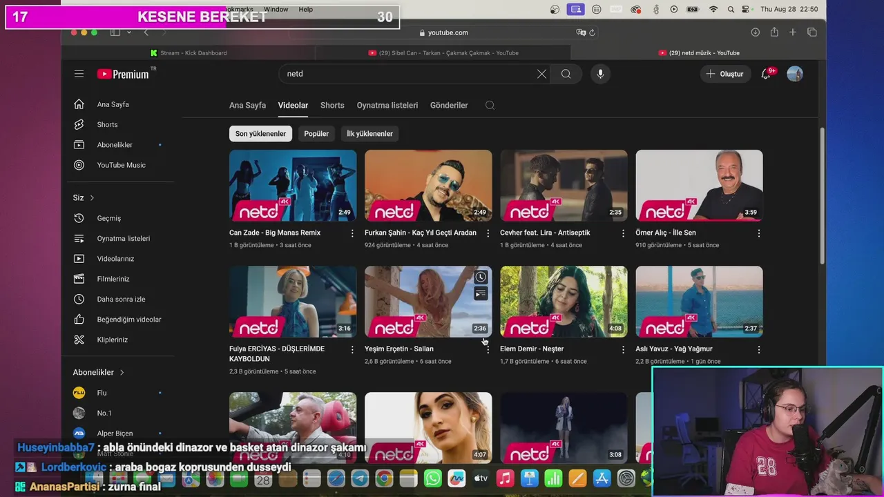Open the Gönderiler channel tab
The width and height of the screenshot is (884, 497).
449,106
